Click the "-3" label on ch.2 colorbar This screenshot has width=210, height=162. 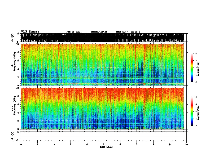[195, 97]
